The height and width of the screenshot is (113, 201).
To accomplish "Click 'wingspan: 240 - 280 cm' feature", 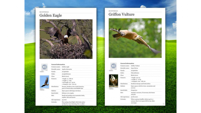I will click(x=138, y=81).
